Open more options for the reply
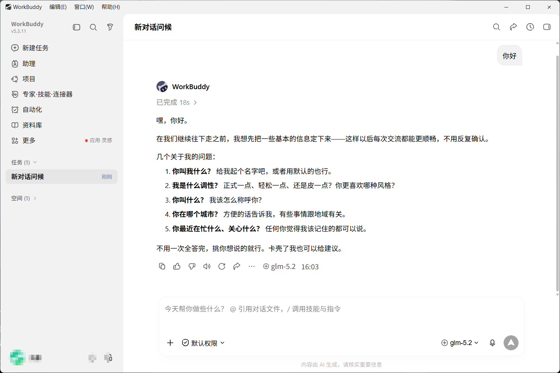560x373 pixels. pos(252,266)
